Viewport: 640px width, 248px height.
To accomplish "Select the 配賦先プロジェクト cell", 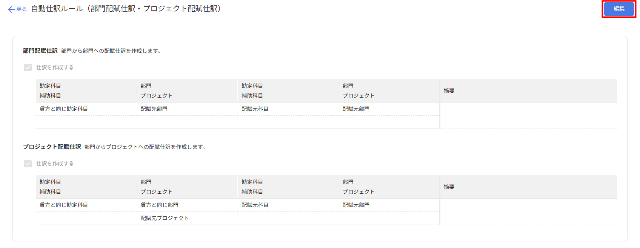I will (165, 218).
